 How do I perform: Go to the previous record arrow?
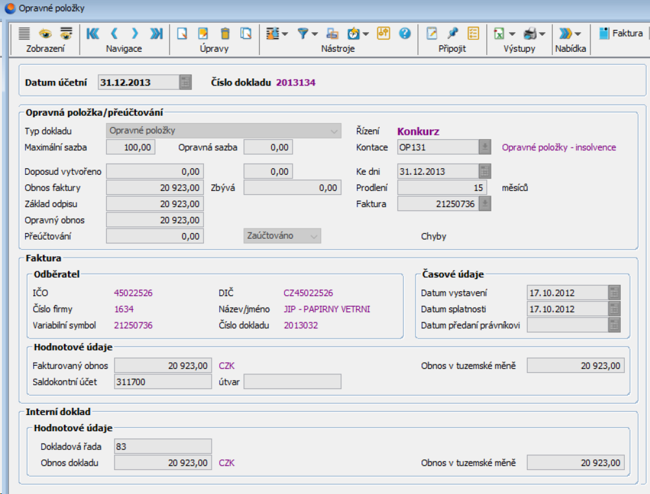pos(114,33)
